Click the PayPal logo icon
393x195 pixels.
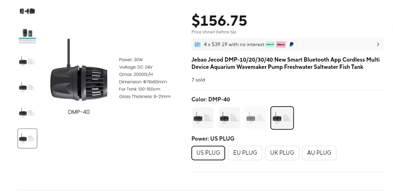click(x=292, y=45)
